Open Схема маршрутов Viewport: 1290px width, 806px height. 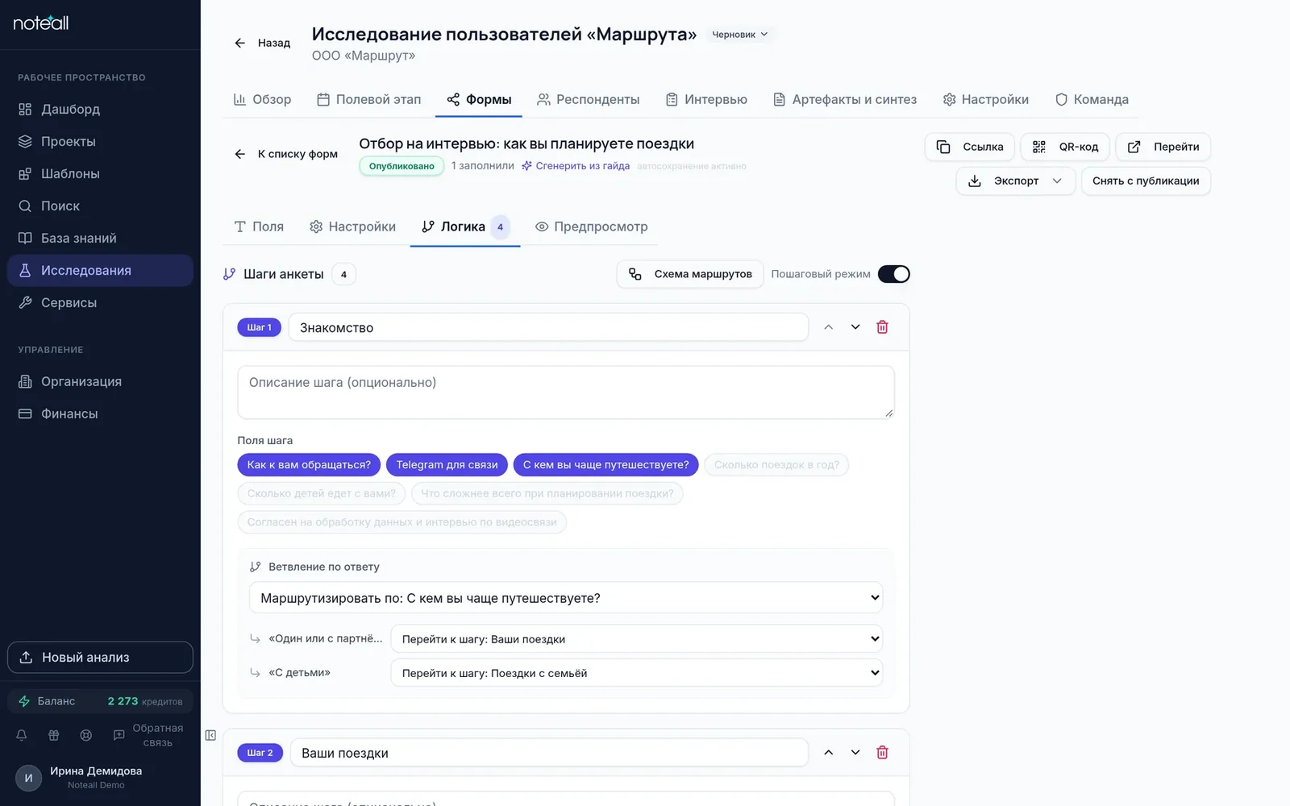pos(690,274)
